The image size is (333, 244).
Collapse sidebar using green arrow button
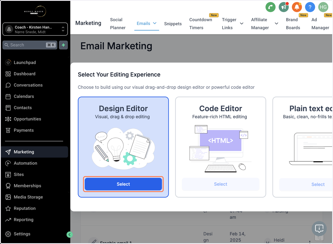[x=70, y=235]
